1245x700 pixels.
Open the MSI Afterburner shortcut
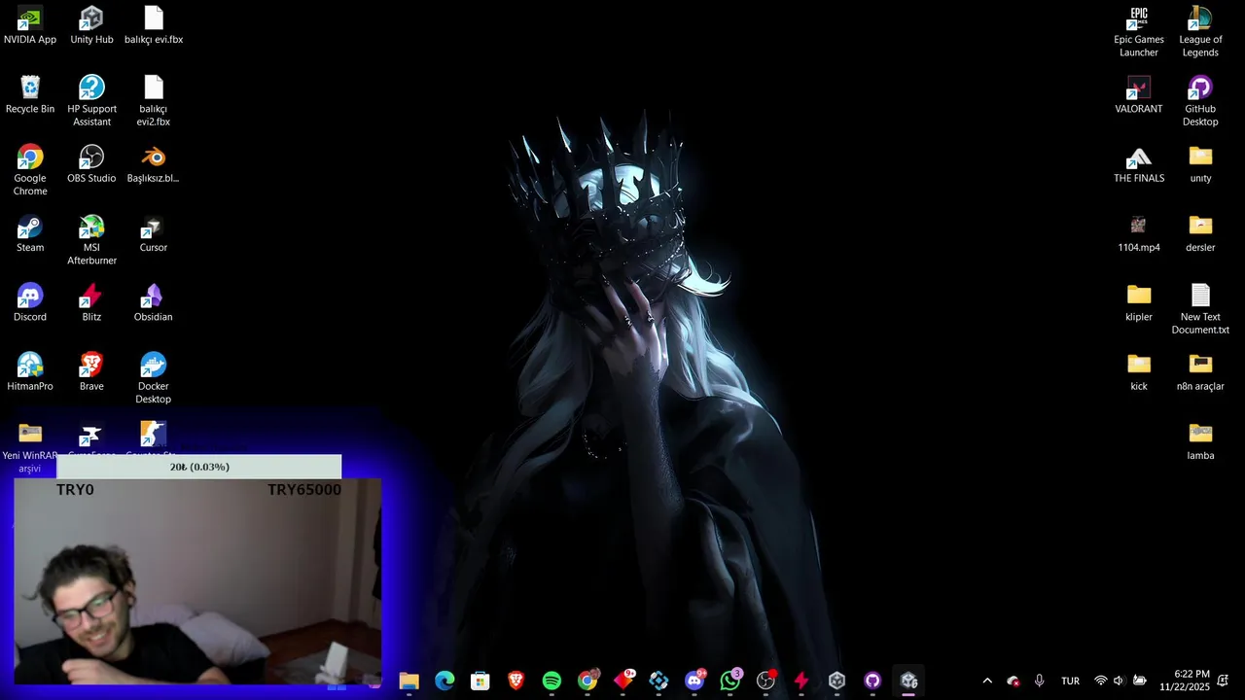(91, 240)
